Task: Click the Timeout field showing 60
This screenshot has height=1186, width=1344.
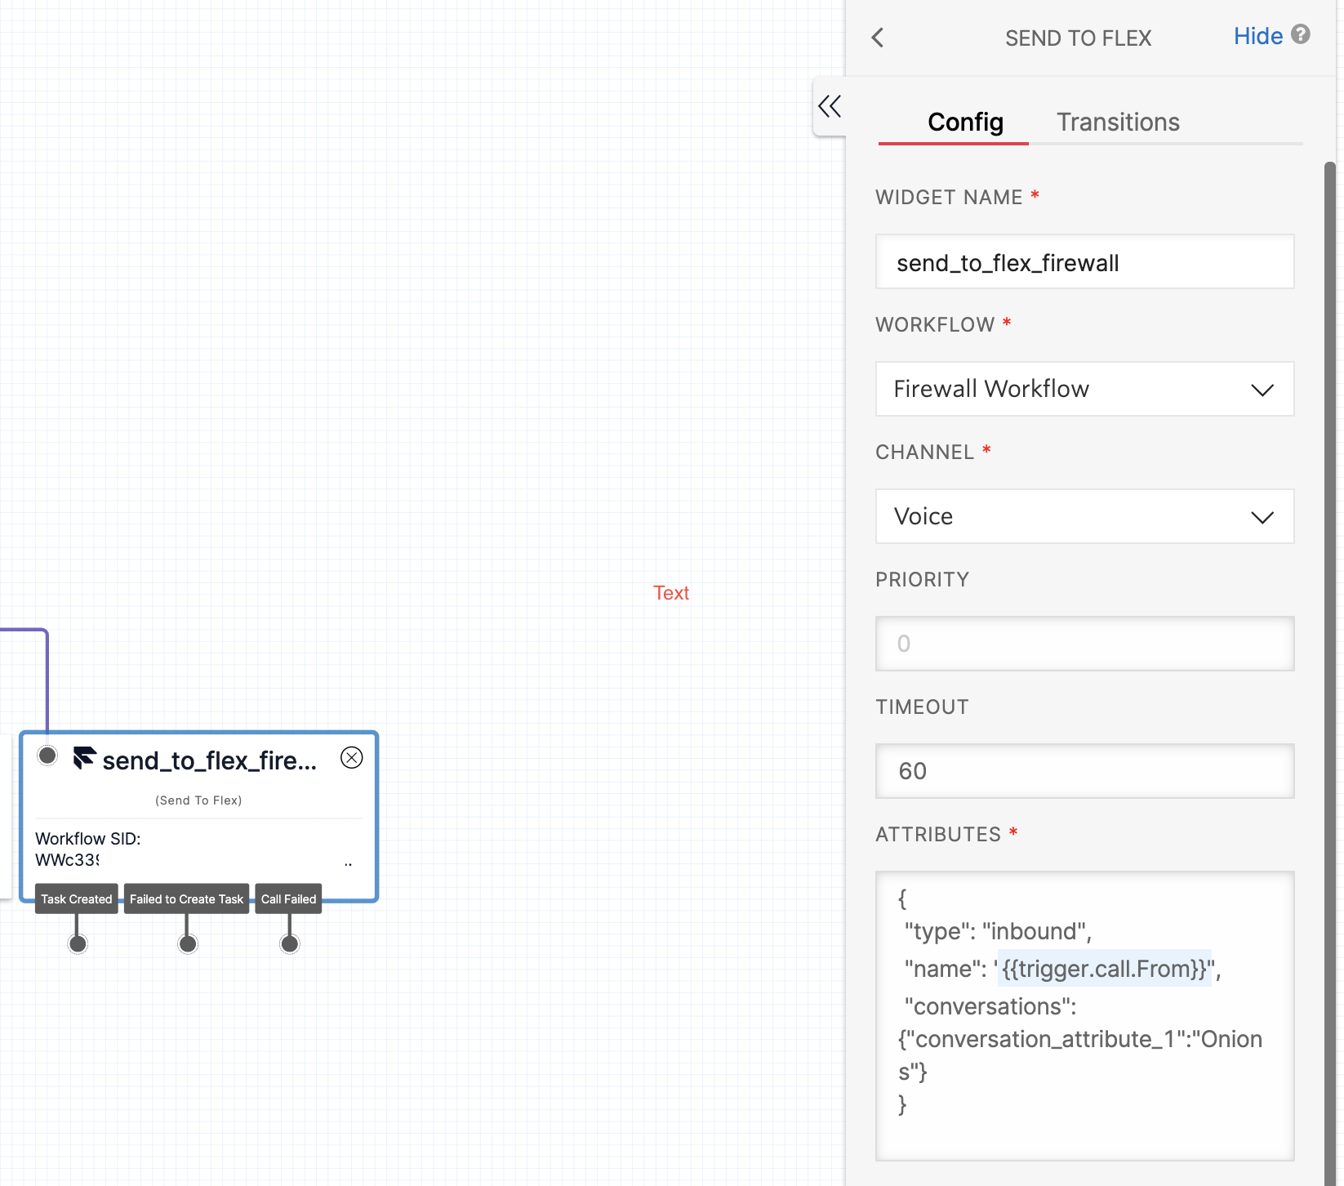Action: [x=1084, y=771]
